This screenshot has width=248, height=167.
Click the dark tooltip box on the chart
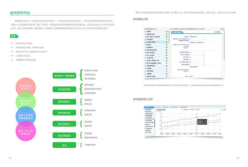coord(202,122)
